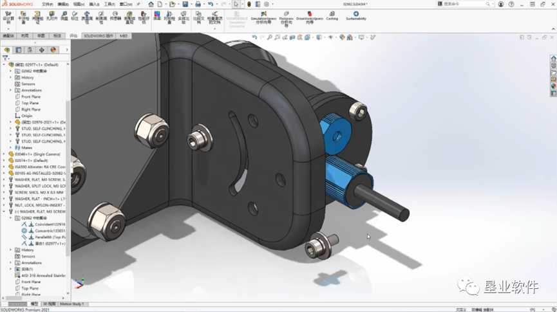Click the Home icon in the right task pane
Image resolution: width=557 pixels, height=312 pixels.
pos(553,59)
